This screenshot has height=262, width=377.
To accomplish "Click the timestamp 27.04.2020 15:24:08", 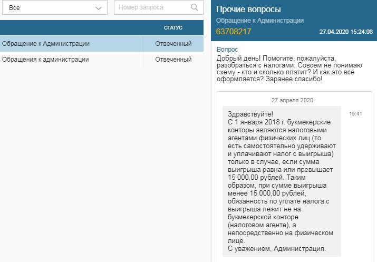I will 346,32.
